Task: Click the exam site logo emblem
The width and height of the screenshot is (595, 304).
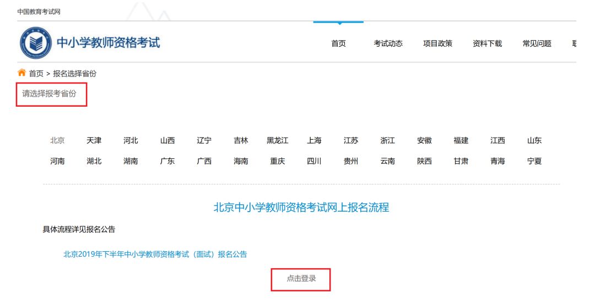Action: (x=36, y=43)
